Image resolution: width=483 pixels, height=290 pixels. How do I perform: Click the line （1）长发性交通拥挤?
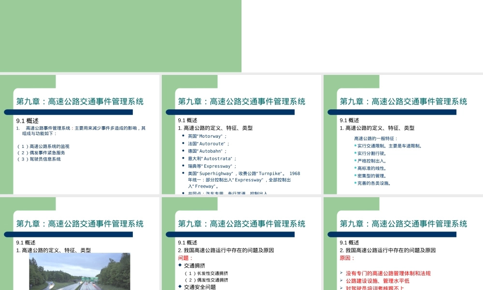pos(206,274)
